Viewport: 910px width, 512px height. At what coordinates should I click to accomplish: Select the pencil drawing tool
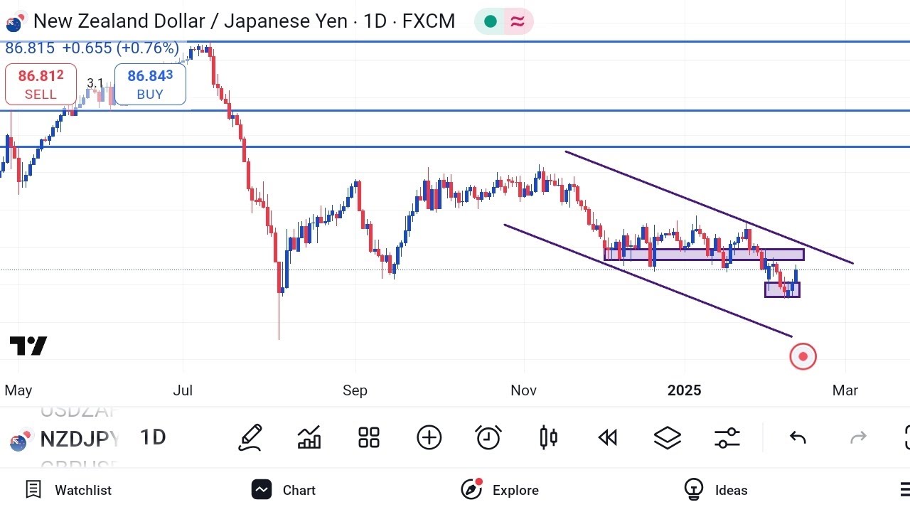(x=250, y=437)
